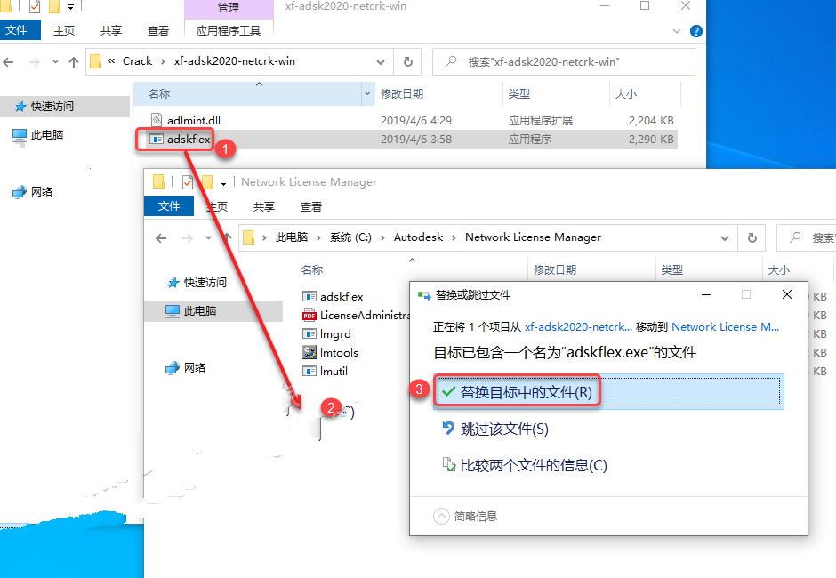Open address history dropdown in Network License Manager window
Viewport: 836px width, 578px height.
725,238
